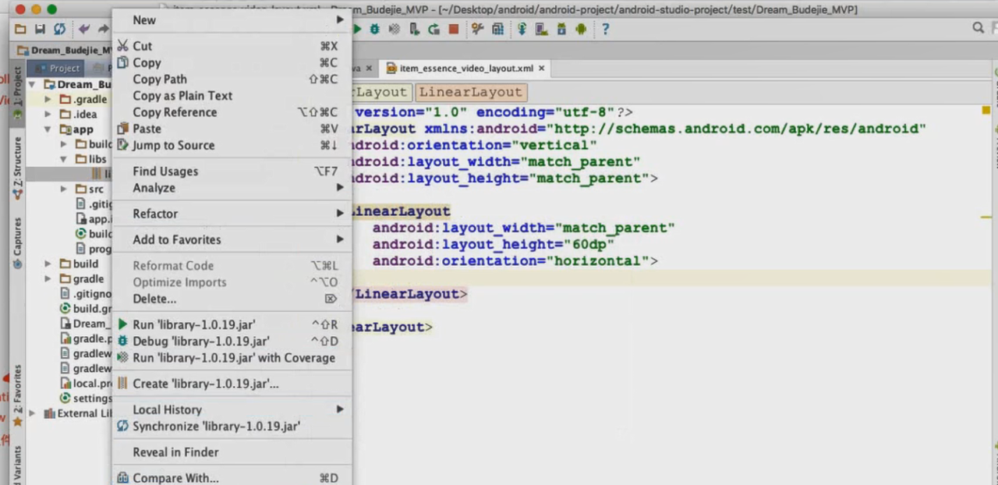Click the Help question mark icon
The height and width of the screenshot is (485, 998).
tap(605, 29)
